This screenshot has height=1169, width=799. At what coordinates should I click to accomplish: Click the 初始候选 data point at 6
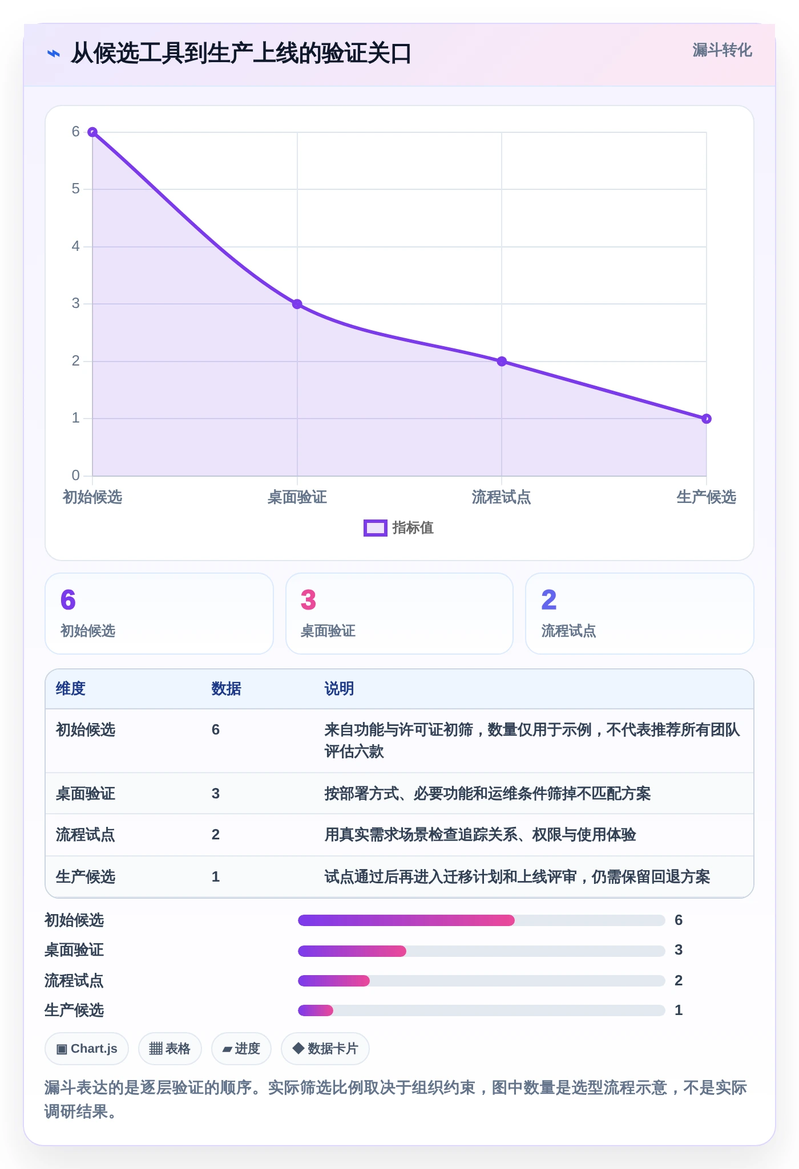coord(92,132)
